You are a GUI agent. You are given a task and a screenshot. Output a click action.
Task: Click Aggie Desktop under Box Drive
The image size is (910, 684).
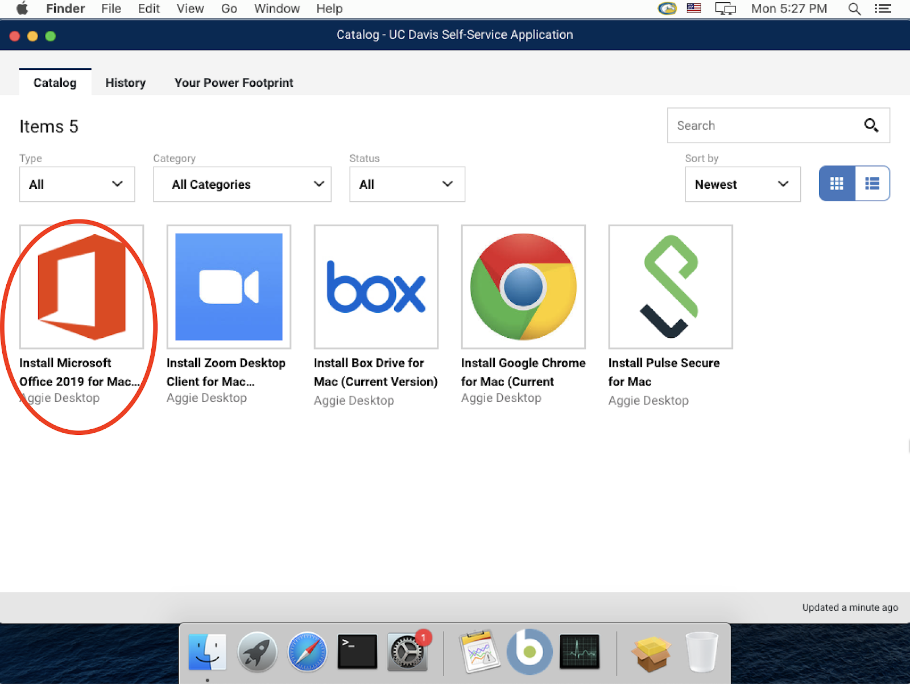pyautogui.click(x=354, y=400)
